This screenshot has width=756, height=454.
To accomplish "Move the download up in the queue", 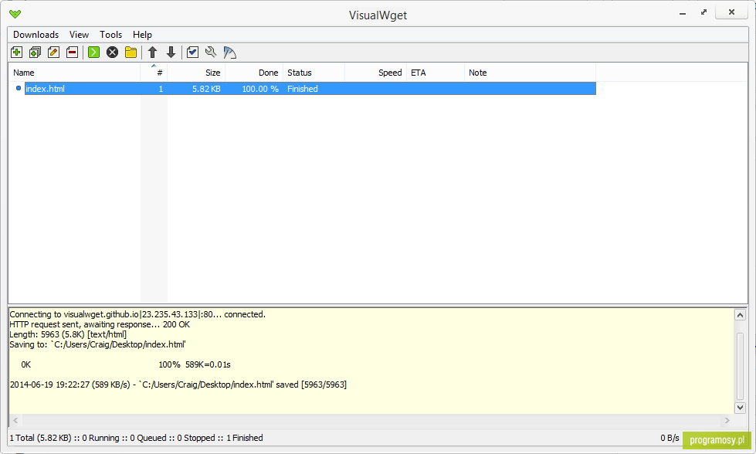I will coord(152,52).
